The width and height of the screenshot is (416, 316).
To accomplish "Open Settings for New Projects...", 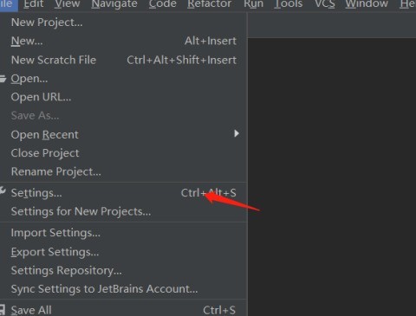I will tap(124, 211).
